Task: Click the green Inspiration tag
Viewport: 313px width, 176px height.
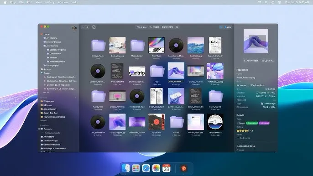Action: [252, 123]
